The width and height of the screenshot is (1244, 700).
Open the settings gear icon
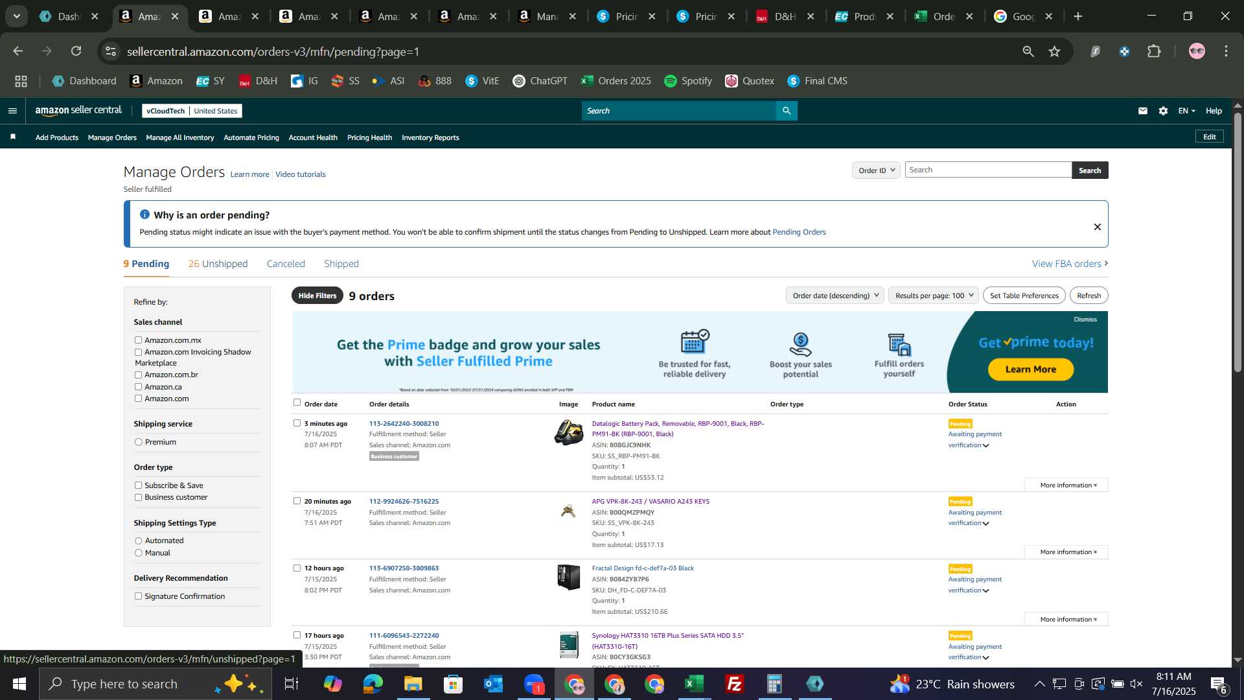1164,111
